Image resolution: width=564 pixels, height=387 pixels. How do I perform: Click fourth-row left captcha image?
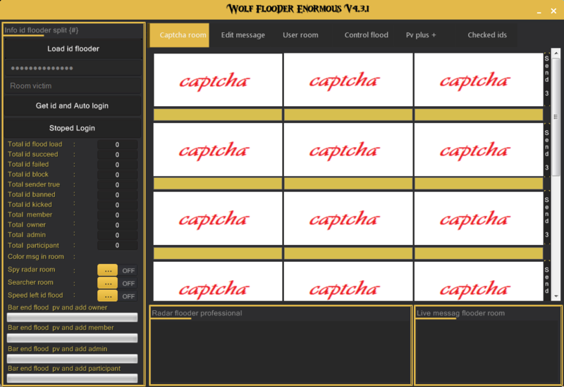[218, 281]
